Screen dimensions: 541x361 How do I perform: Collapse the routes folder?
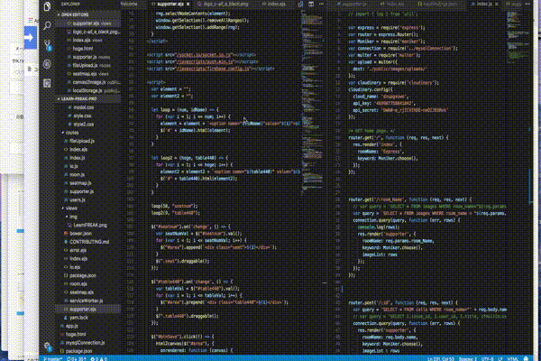(x=70, y=133)
